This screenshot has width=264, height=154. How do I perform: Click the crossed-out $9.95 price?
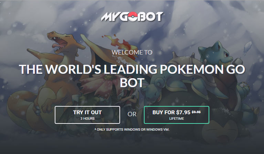pos(196,112)
